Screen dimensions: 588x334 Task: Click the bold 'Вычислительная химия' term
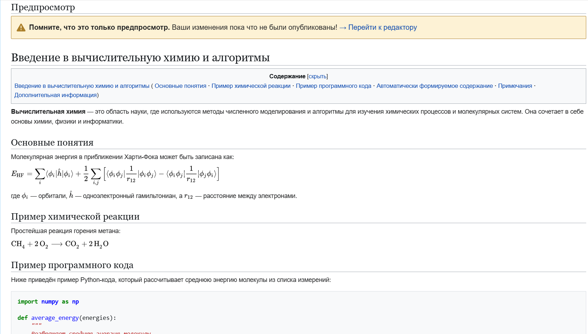tap(48, 112)
